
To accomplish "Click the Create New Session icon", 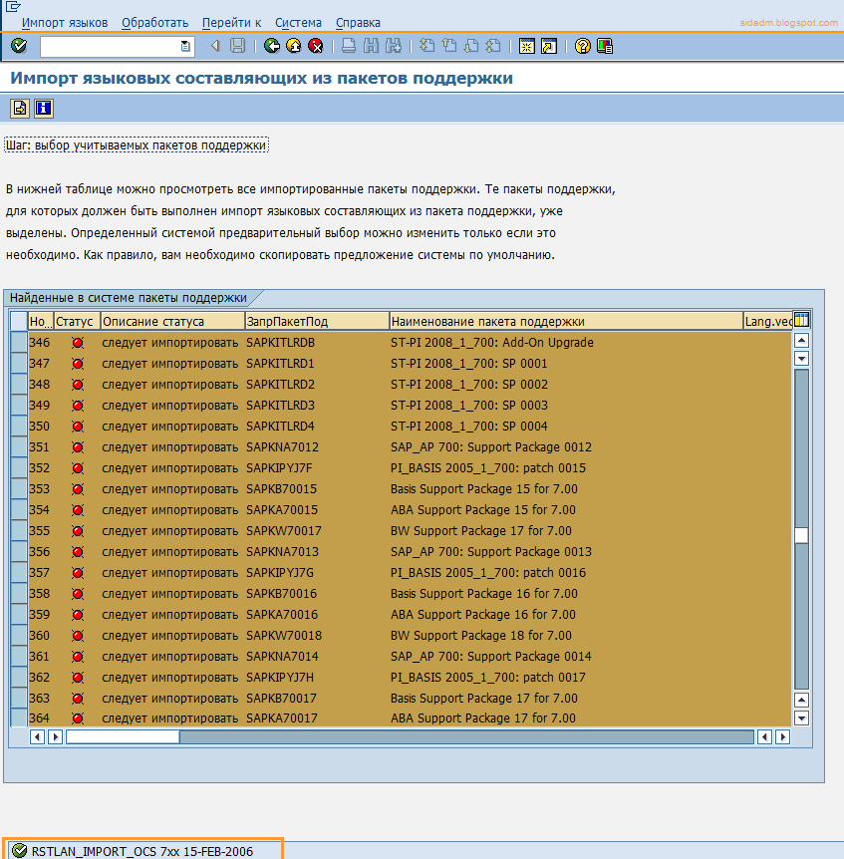I will [x=527, y=46].
